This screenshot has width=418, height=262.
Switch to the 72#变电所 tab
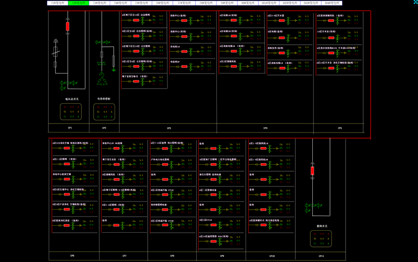[x=78, y=3]
